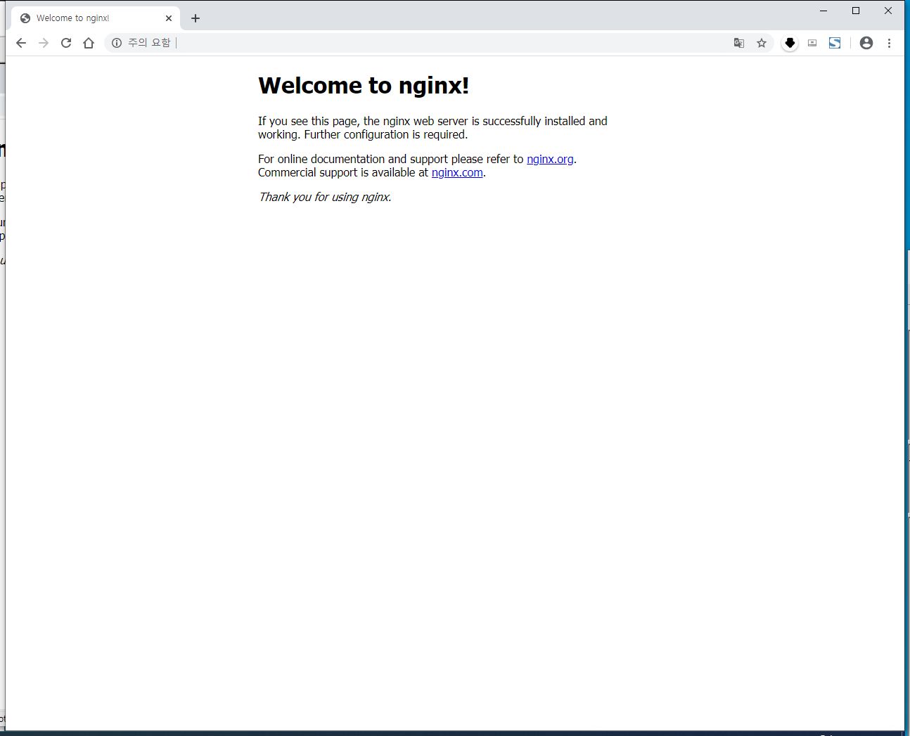Viewport: 910px width, 736px height.
Task: Go back to the previous page
Action: (x=21, y=43)
